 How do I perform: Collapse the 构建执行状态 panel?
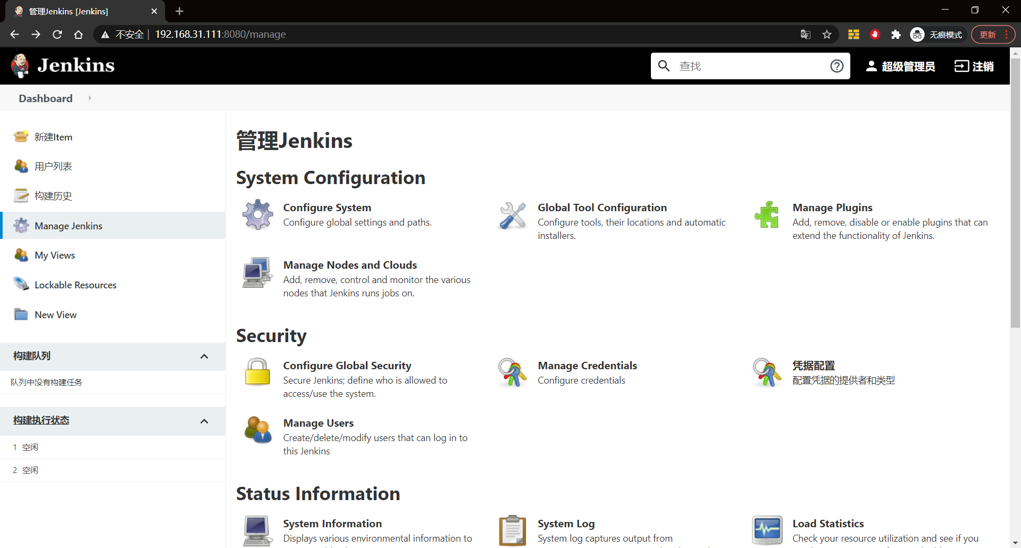[204, 421]
